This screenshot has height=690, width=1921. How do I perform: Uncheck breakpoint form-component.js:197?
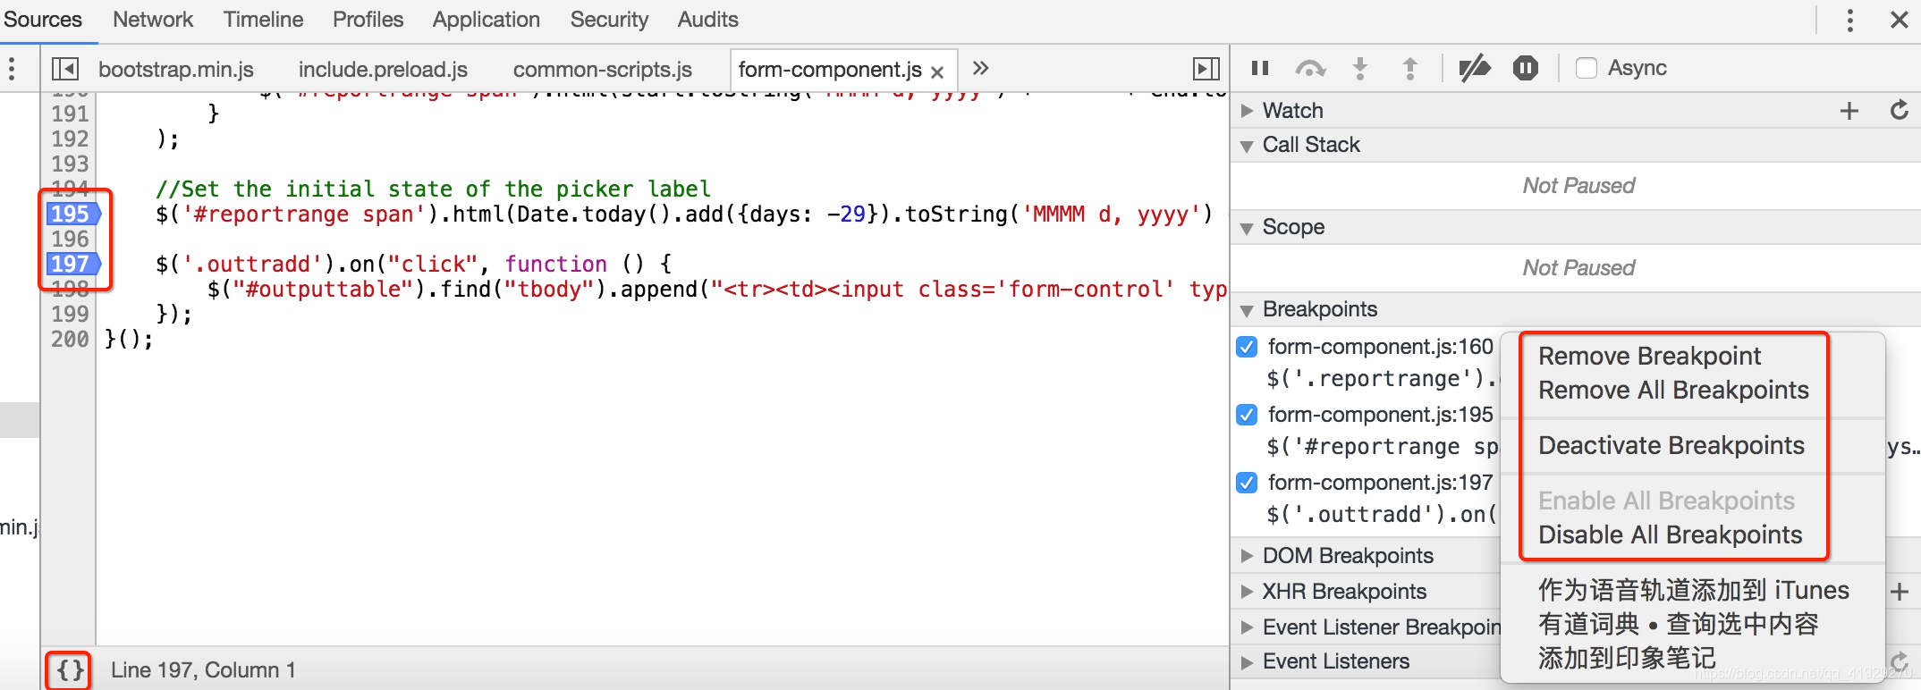pos(1247,483)
